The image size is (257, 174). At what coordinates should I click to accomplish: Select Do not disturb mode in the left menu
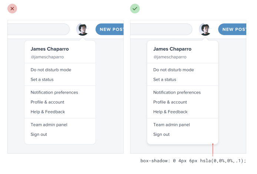(51, 70)
